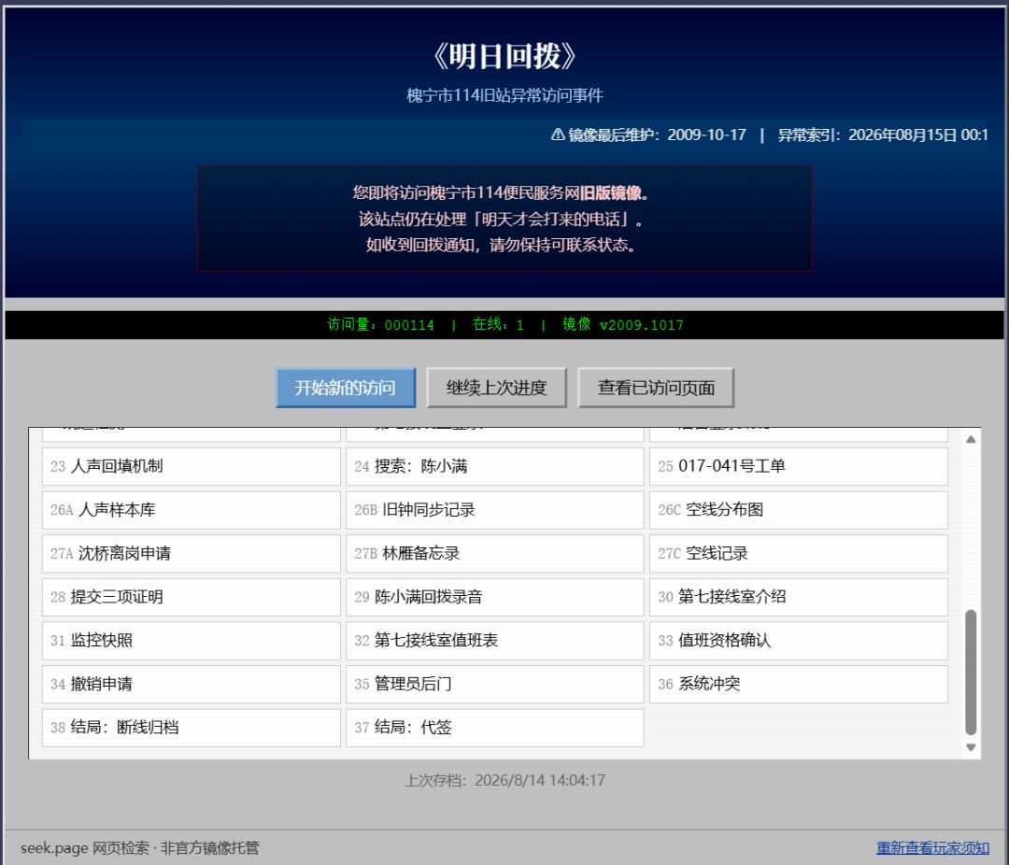Open entry 25 017-041号工单
This screenshot has height=865, width=1009.
[799, 467]
